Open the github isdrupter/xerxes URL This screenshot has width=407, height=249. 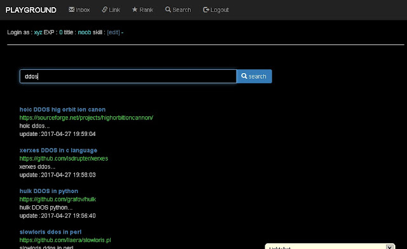pos(64,158)
